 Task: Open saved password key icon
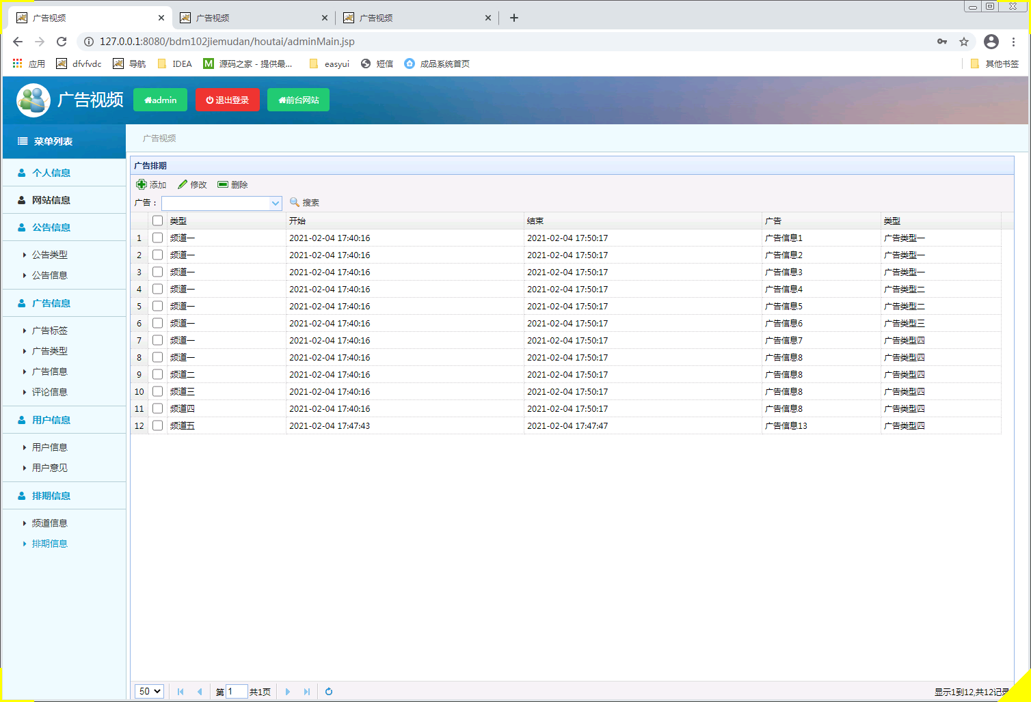942,42
